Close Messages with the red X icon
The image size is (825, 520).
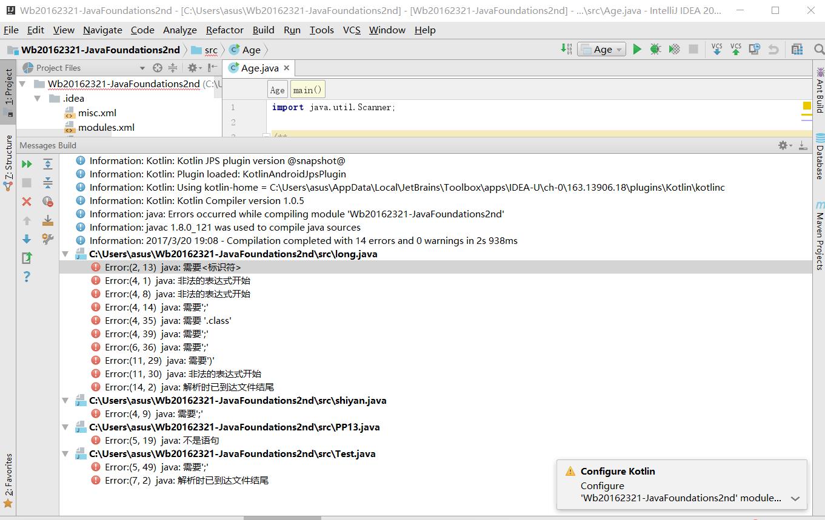pos(27,202)
